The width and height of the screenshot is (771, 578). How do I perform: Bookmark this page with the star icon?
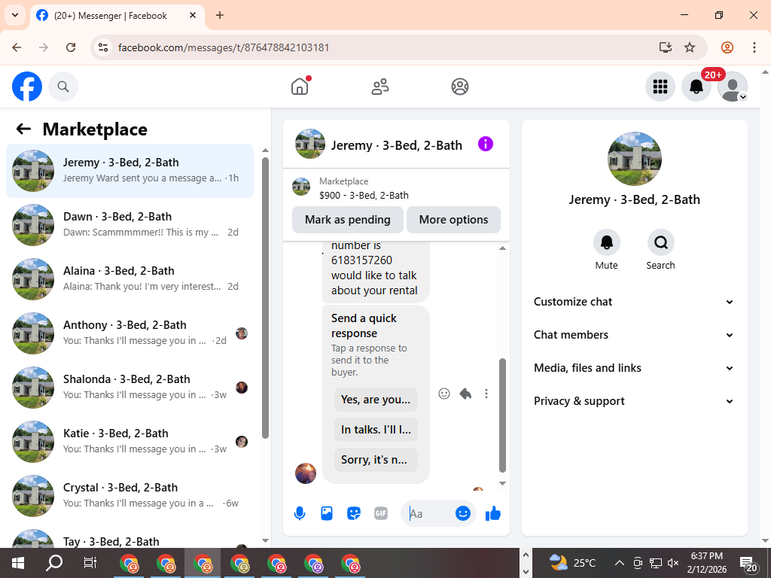coord(690,47)
